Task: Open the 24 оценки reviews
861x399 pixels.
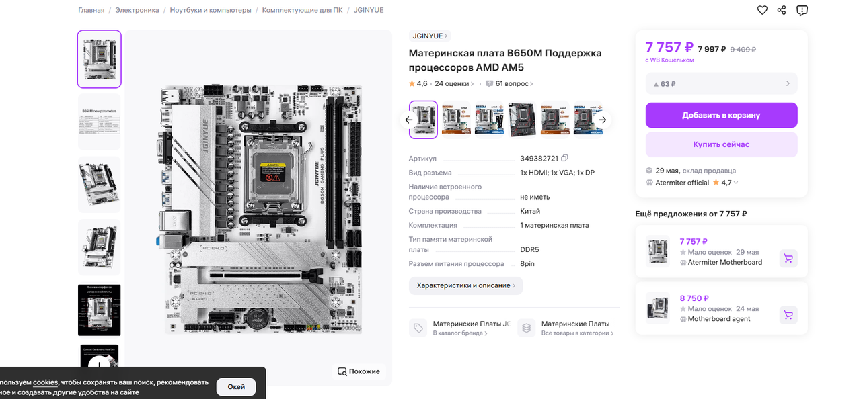Action: 454,84
